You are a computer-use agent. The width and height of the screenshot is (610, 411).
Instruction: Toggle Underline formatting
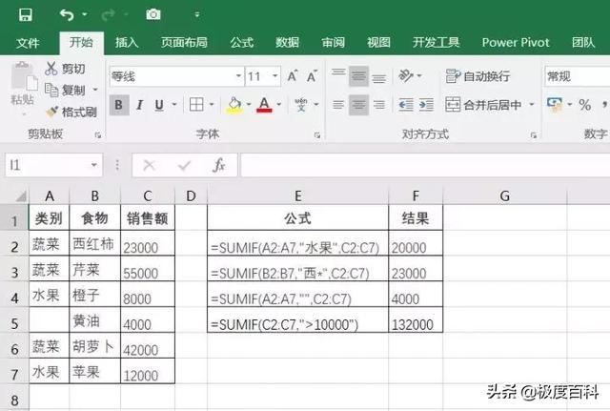(x=159, y=105)
